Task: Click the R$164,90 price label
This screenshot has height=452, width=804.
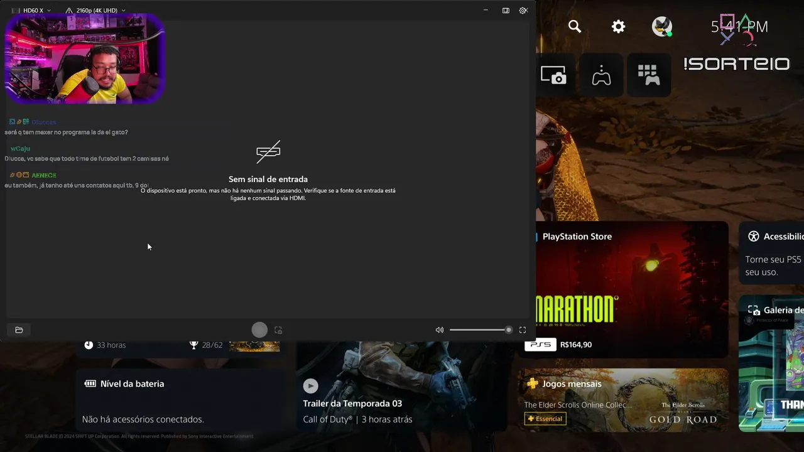Action: pyautogui.click(x=576, y=345)
